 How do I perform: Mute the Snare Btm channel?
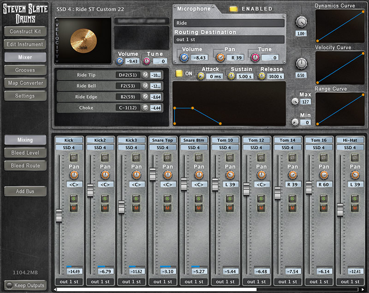(199, 208)
